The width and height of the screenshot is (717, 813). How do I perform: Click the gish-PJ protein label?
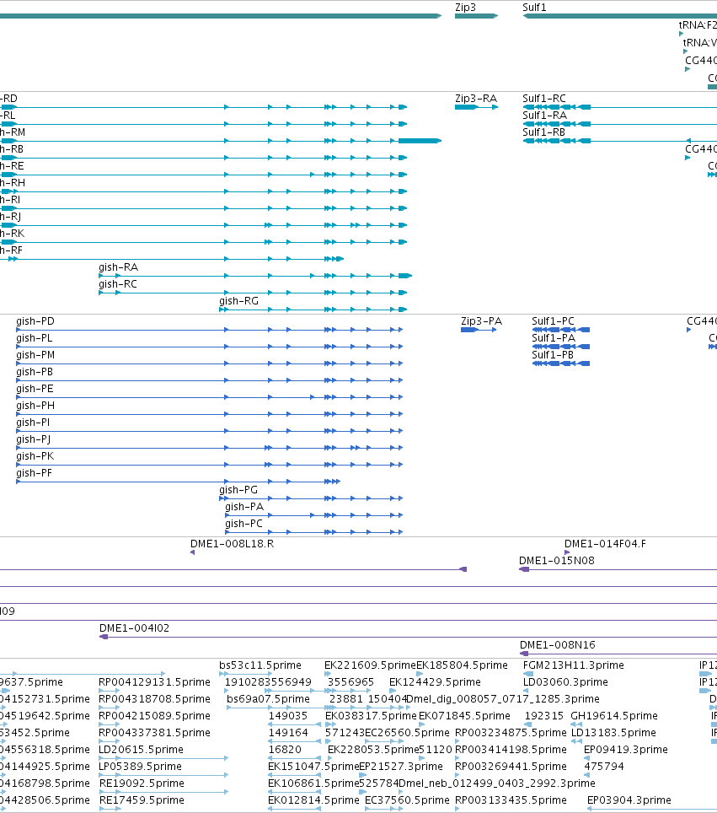[33, 439]
